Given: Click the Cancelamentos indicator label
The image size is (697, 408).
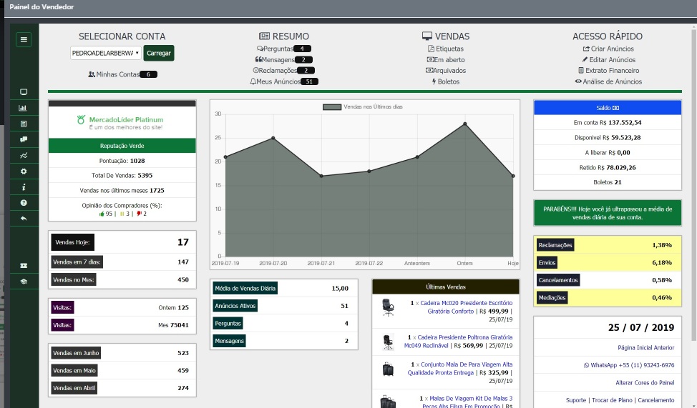Looking at the screenshot, I should [x=558, y=280].
